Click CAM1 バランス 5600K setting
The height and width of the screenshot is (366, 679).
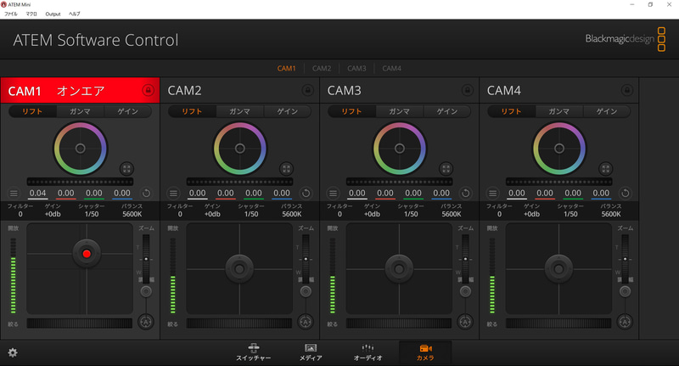coord(132,210)
